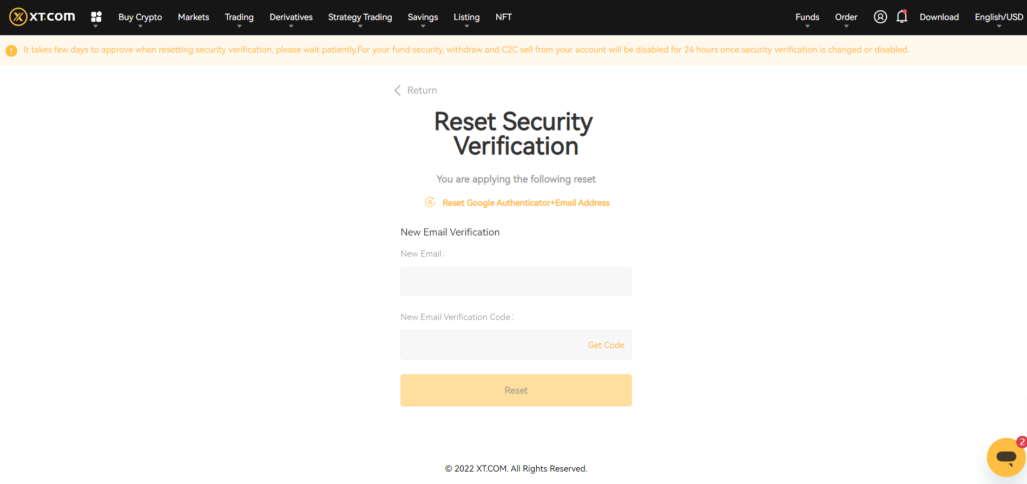Open the live chat support bubble
1027x484 pixels.
(1006, 457)
